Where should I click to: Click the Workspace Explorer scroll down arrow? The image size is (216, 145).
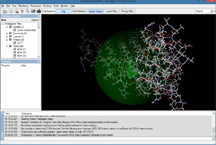39,56
